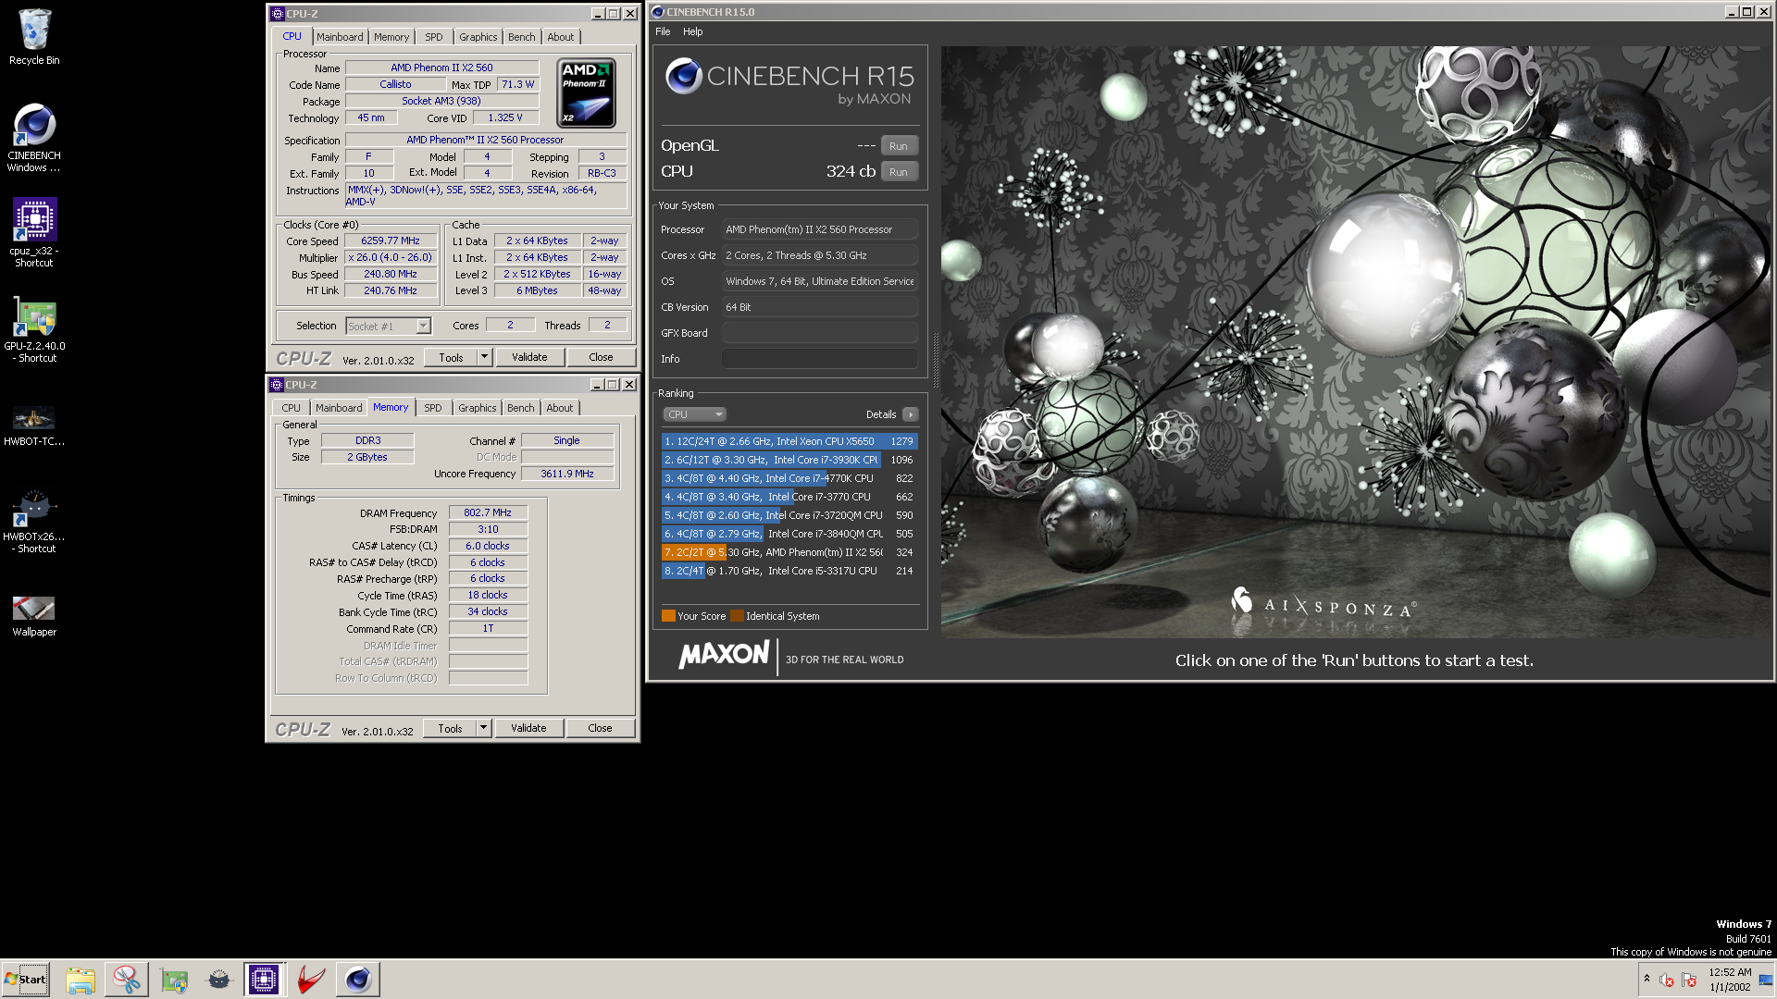Open the SPD tab in top CPU-Z window
This screenshot has height=999, width=1777.
tap(434, 37)
